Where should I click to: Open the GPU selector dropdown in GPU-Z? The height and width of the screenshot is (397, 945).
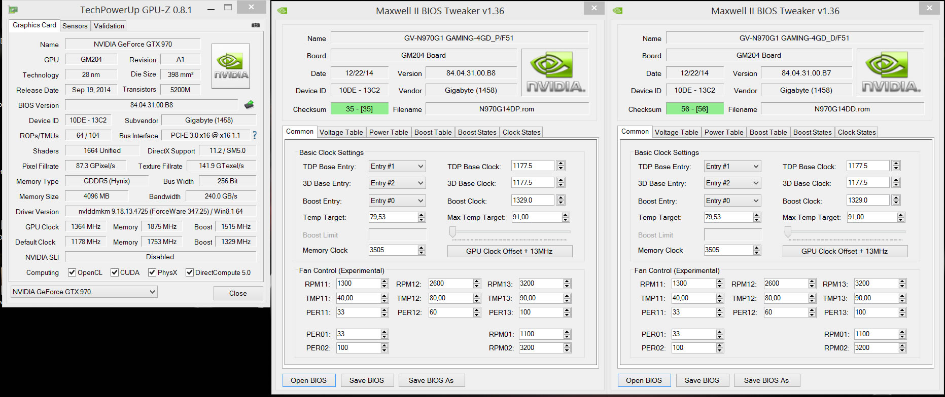click(x=84, y=292)
